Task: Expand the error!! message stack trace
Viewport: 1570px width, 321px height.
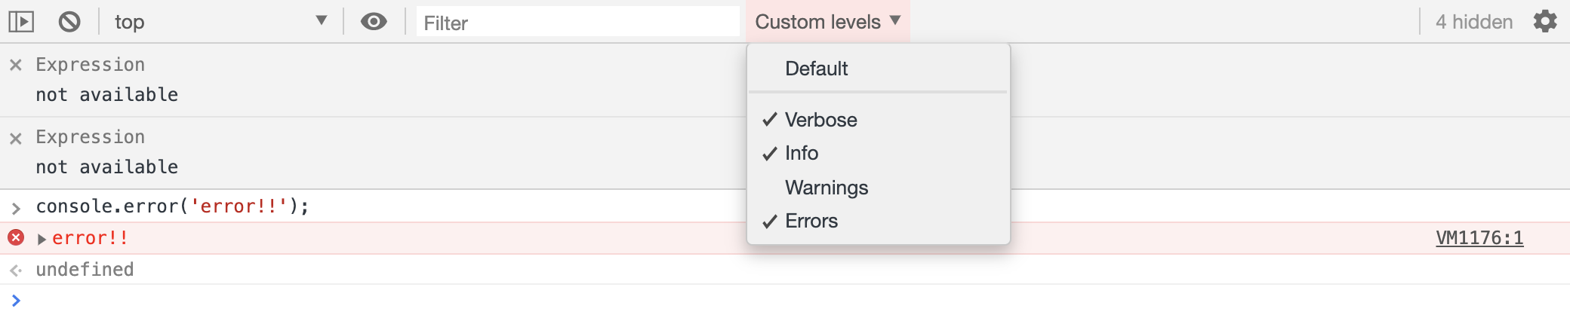Action: click(42, 239)
